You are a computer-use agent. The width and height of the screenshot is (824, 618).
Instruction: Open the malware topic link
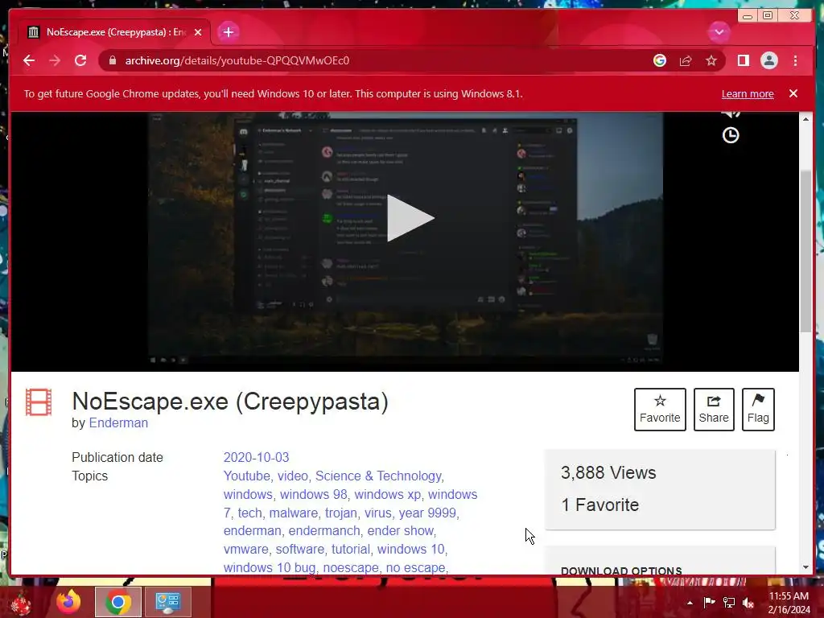[x=293, y=513]
